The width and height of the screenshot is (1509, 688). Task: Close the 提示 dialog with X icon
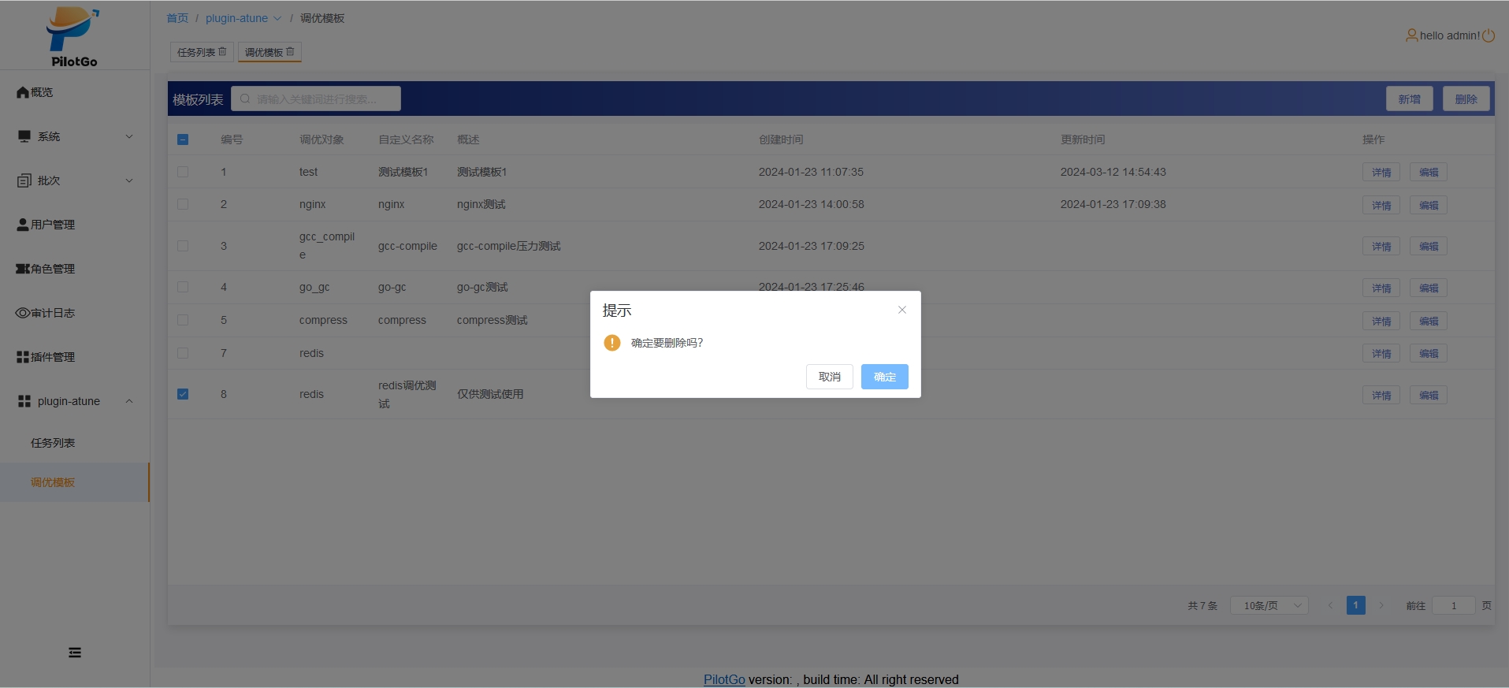[x=902, y=310]
